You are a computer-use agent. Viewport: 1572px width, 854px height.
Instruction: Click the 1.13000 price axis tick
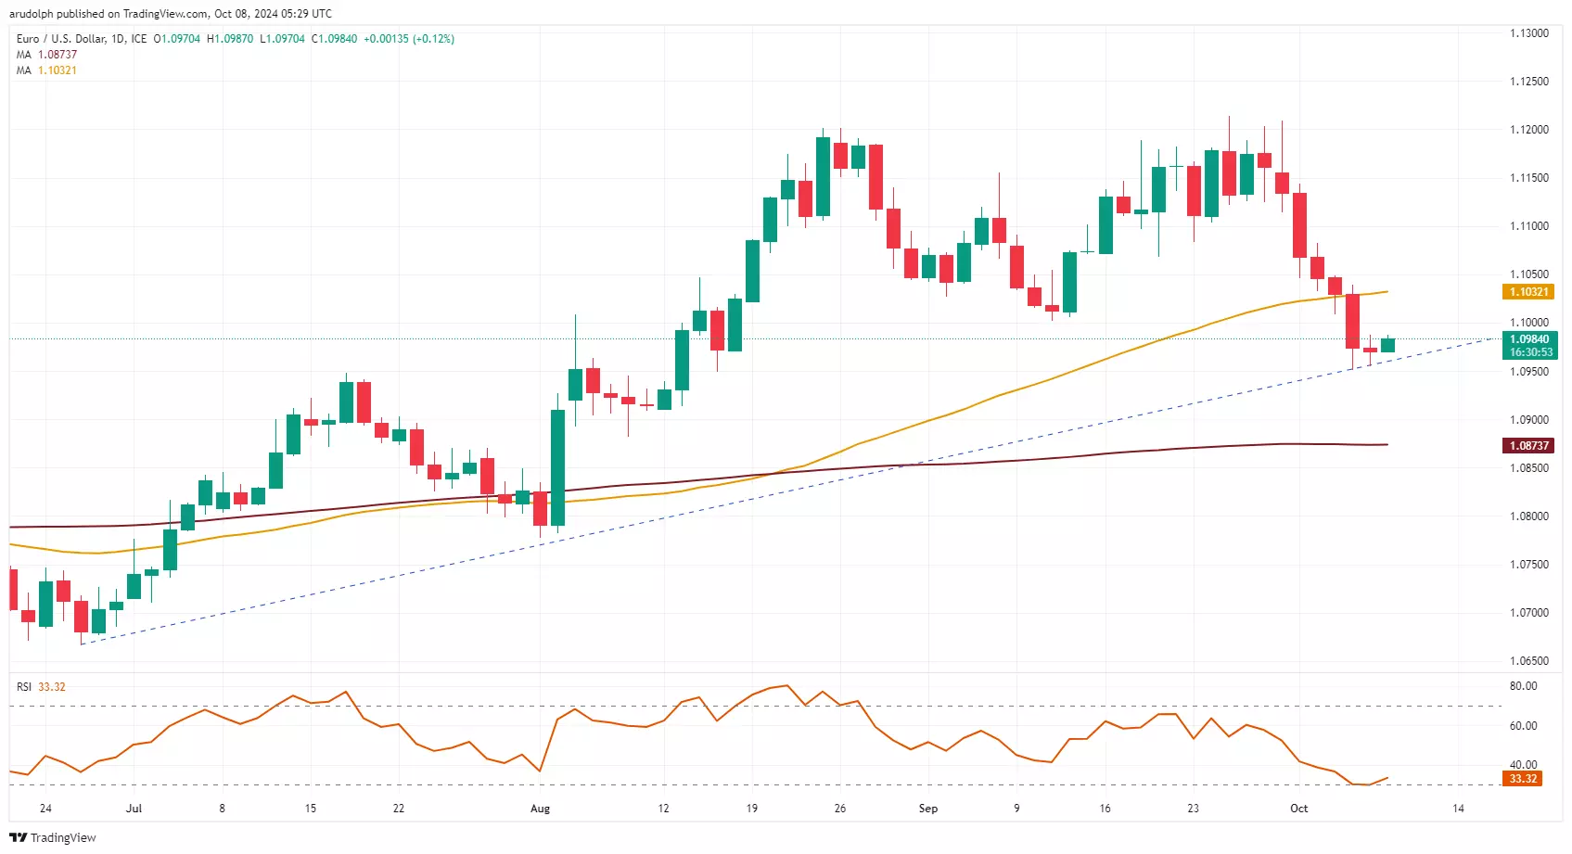[1529, 33]
